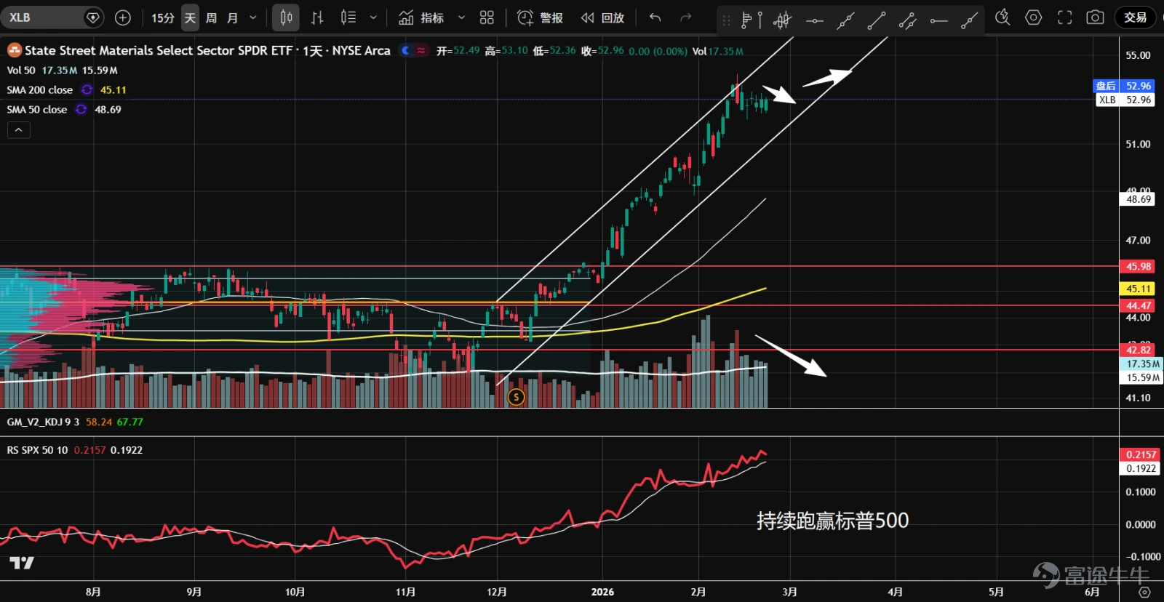Click the diamond icon in symbol box

click(93, 17)
